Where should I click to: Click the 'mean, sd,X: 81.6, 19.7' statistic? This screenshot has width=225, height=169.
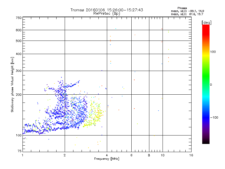[x=187, y=14]
